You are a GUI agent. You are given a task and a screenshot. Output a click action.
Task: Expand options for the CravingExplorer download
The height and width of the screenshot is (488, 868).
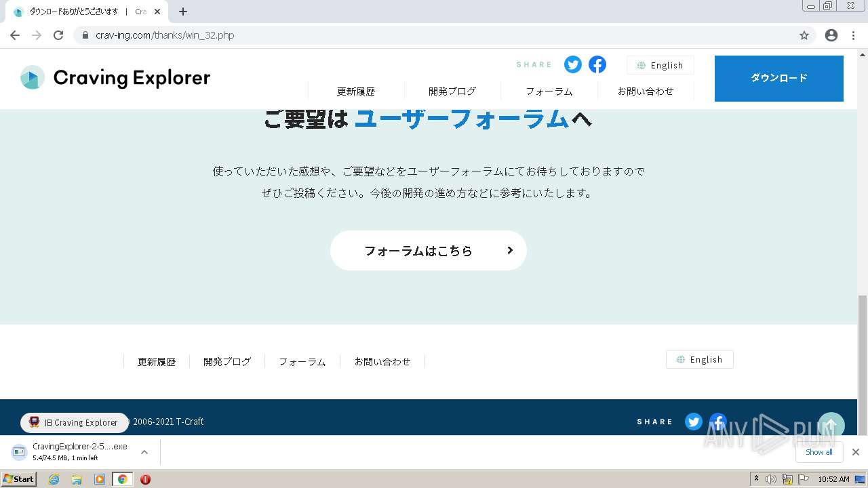point(144,452)
